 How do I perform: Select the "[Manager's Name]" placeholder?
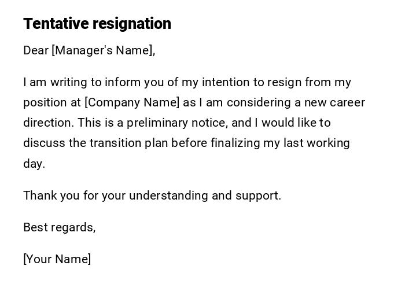[x=104, y=50]
